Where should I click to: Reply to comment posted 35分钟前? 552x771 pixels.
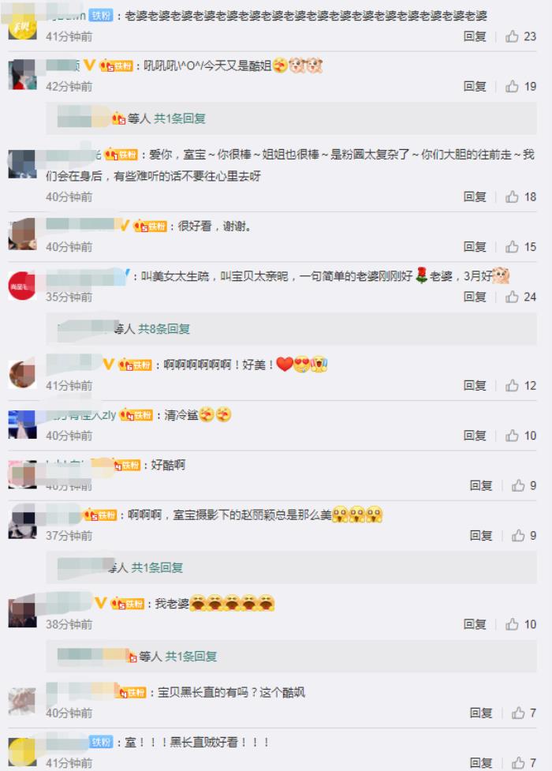tap(475, 297)
